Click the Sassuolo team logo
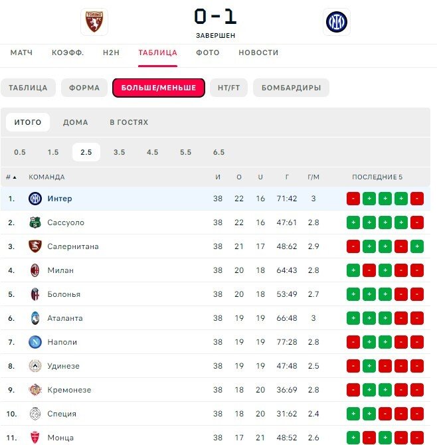The height and width of the screenshot is (445, 437). pyautogui.click(x=35, y=222)
